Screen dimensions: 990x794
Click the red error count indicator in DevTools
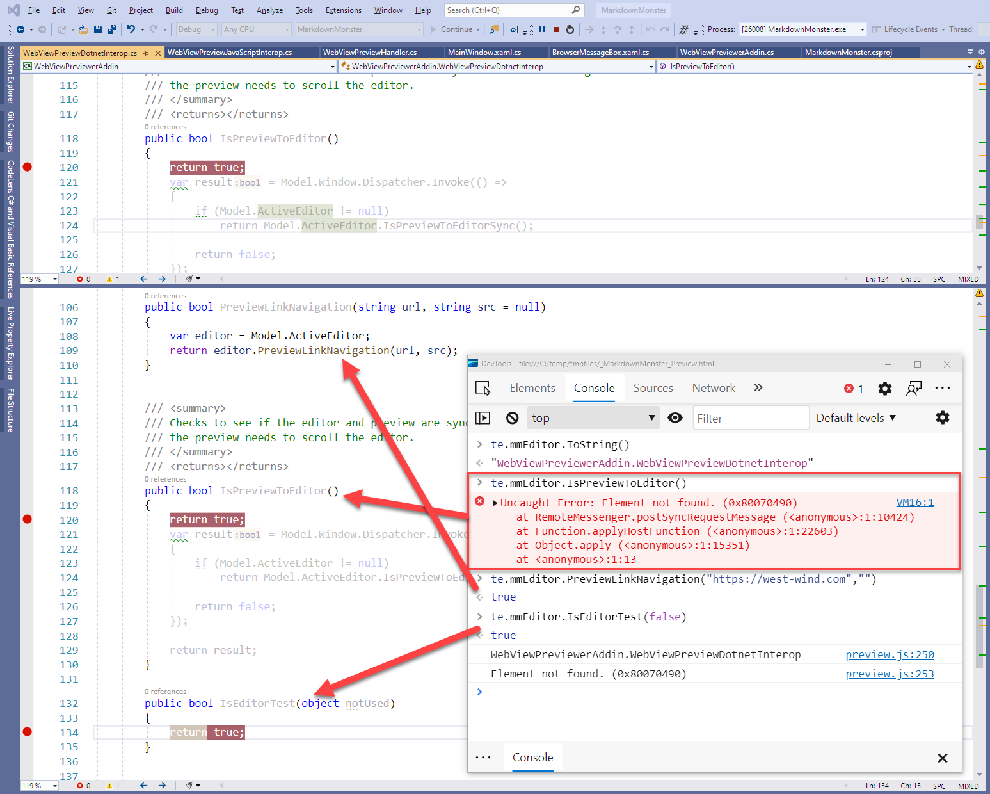click(854, 389)
